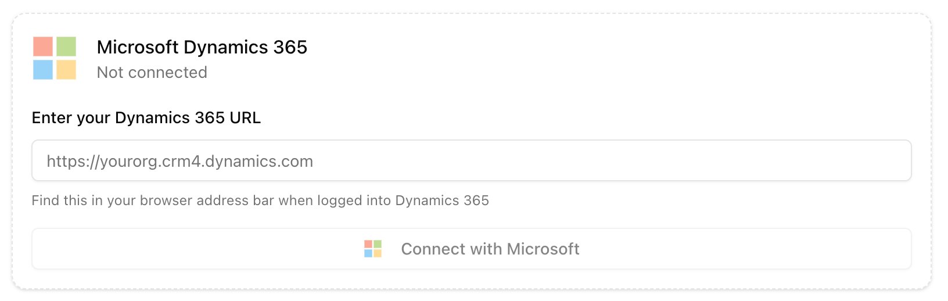Click the number 365 in the heading

coord(290,47)
